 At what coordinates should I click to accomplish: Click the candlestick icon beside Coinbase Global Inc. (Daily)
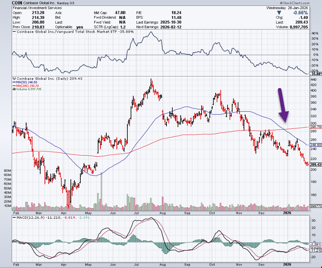pyautogui.click(x=14, y=78)
